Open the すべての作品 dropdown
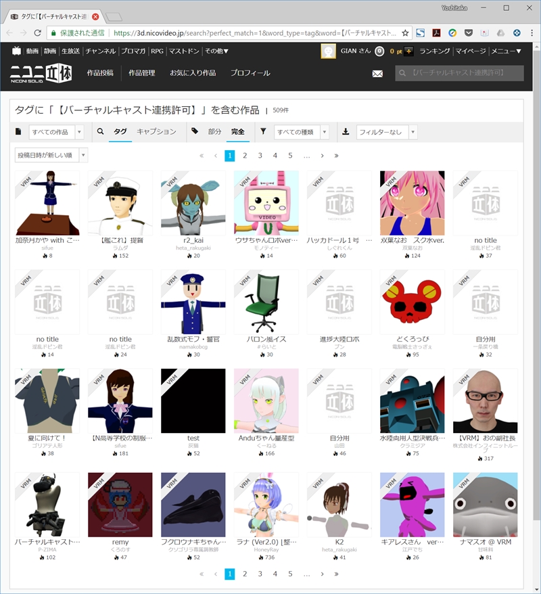Viewport: 541px width, 594px height. point(56,132)
